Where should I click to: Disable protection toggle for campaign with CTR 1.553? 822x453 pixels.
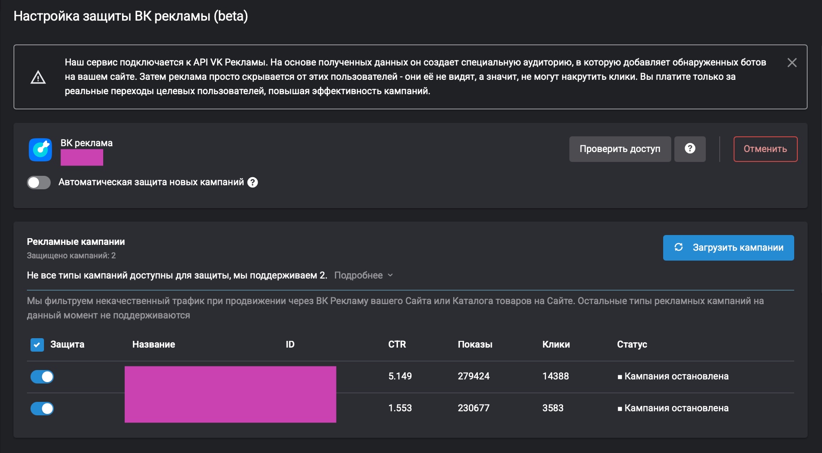coord(42,409)
